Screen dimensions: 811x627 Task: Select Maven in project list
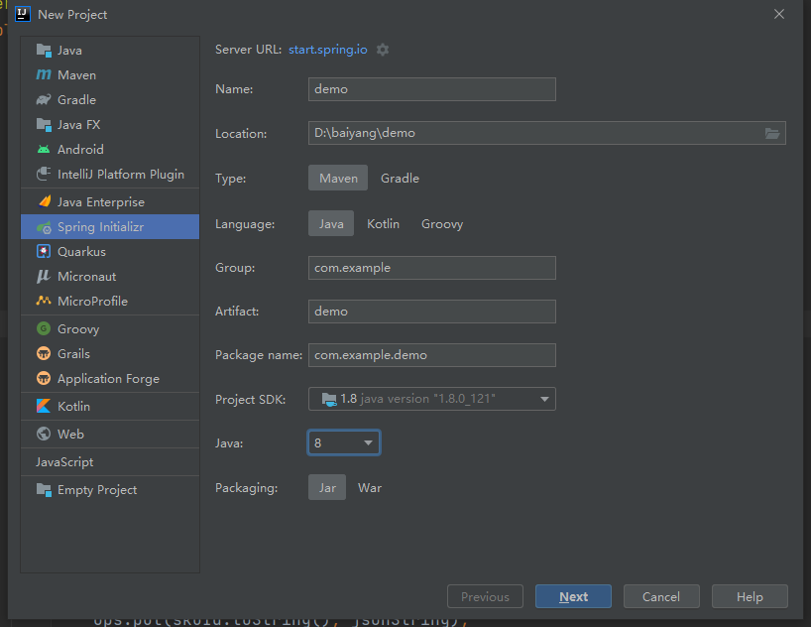tap(110, 75)
